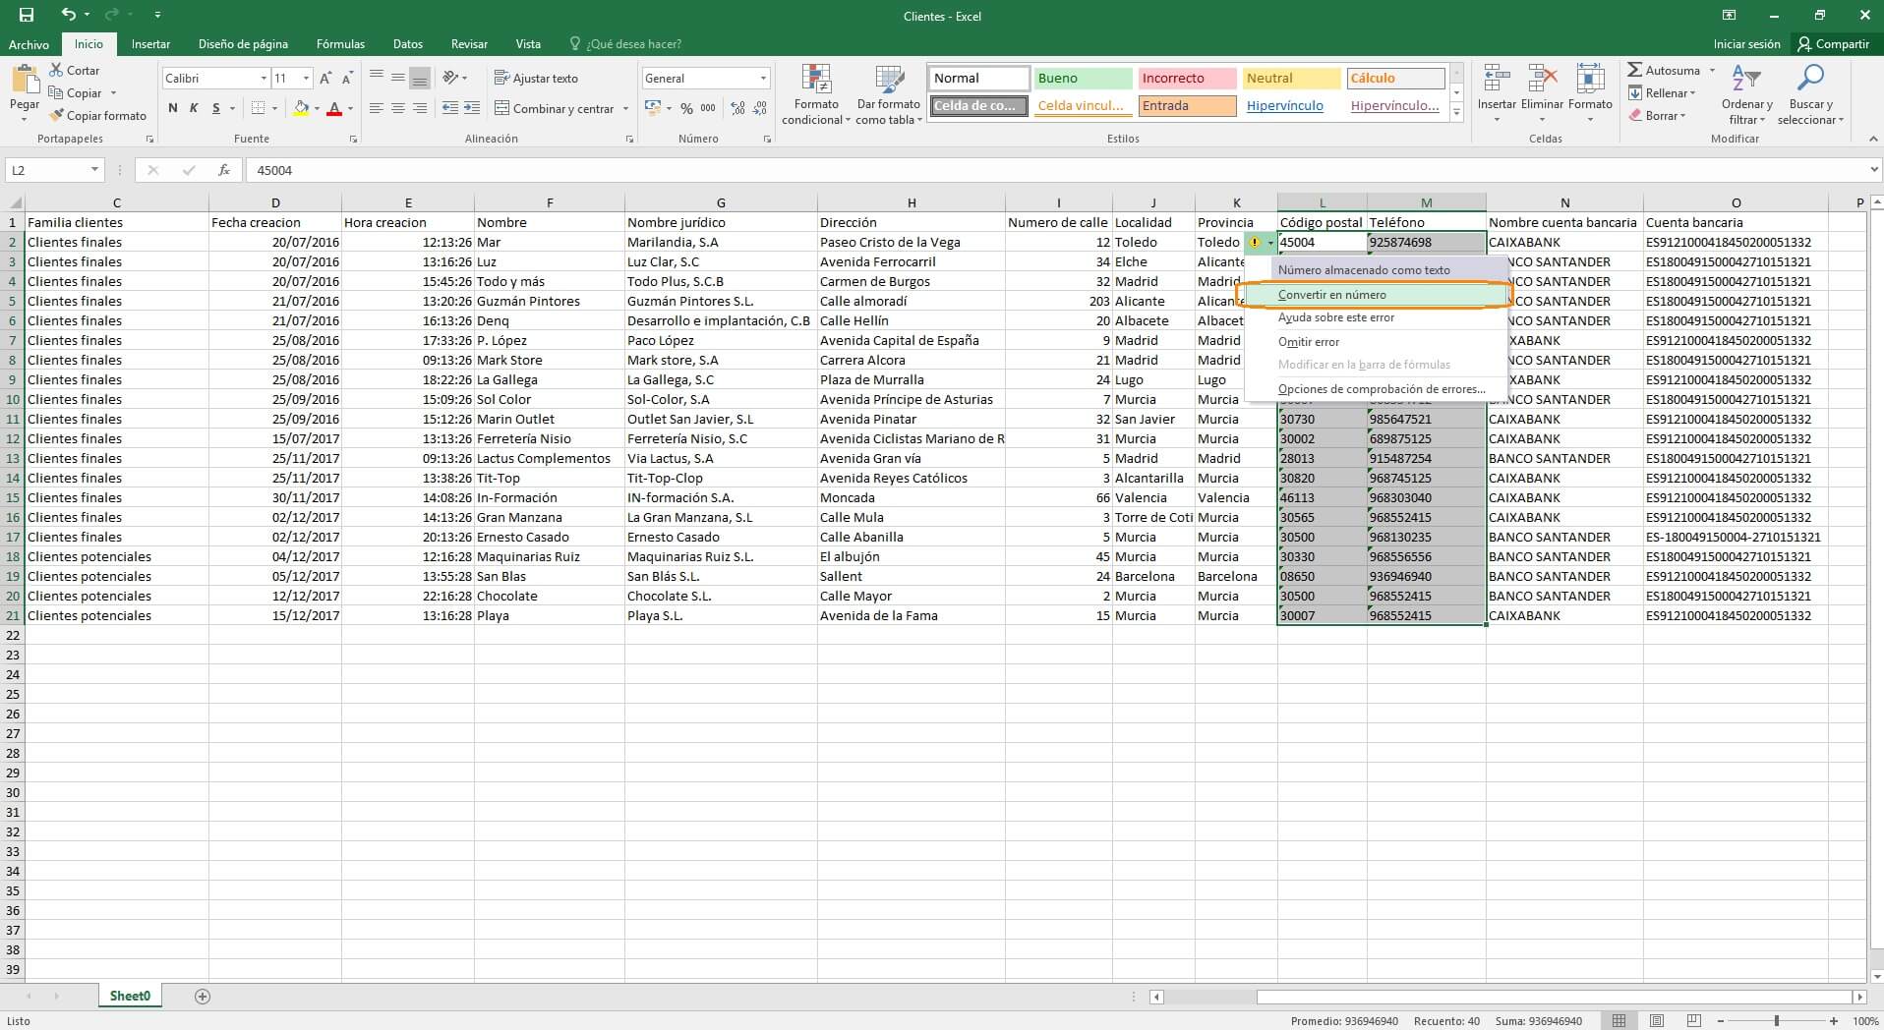Toggle italic formatting with K

(x=193, y=108)
